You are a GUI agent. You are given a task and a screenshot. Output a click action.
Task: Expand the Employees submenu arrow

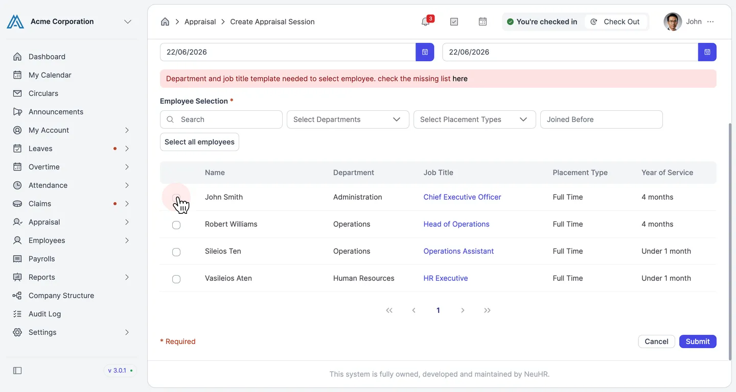pos(127,240)
